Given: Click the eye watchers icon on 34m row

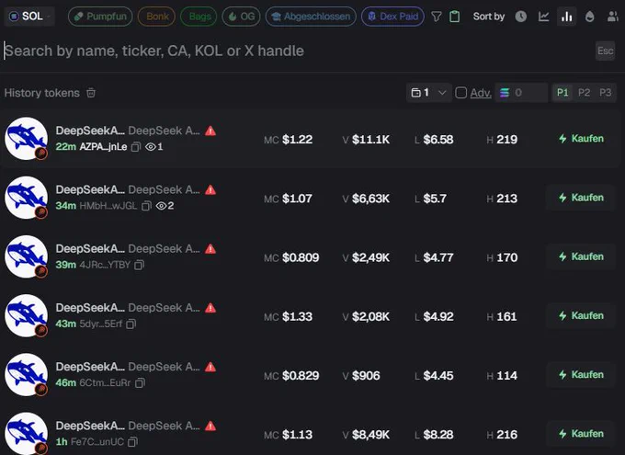Looking at the screenshot, I should pyautogui.click(x=161, y=206).
